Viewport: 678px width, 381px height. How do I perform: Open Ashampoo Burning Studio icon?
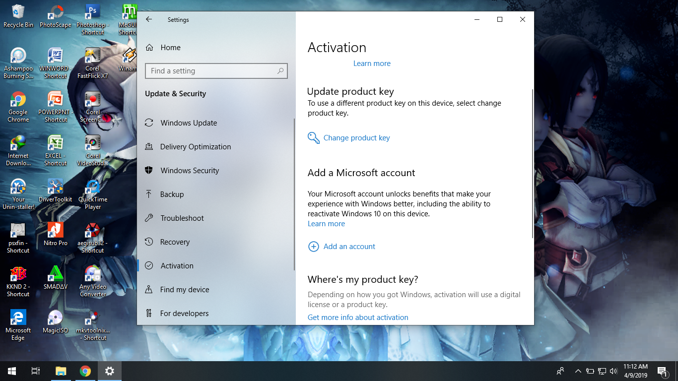pyautogui.click(x=18, y=63)
